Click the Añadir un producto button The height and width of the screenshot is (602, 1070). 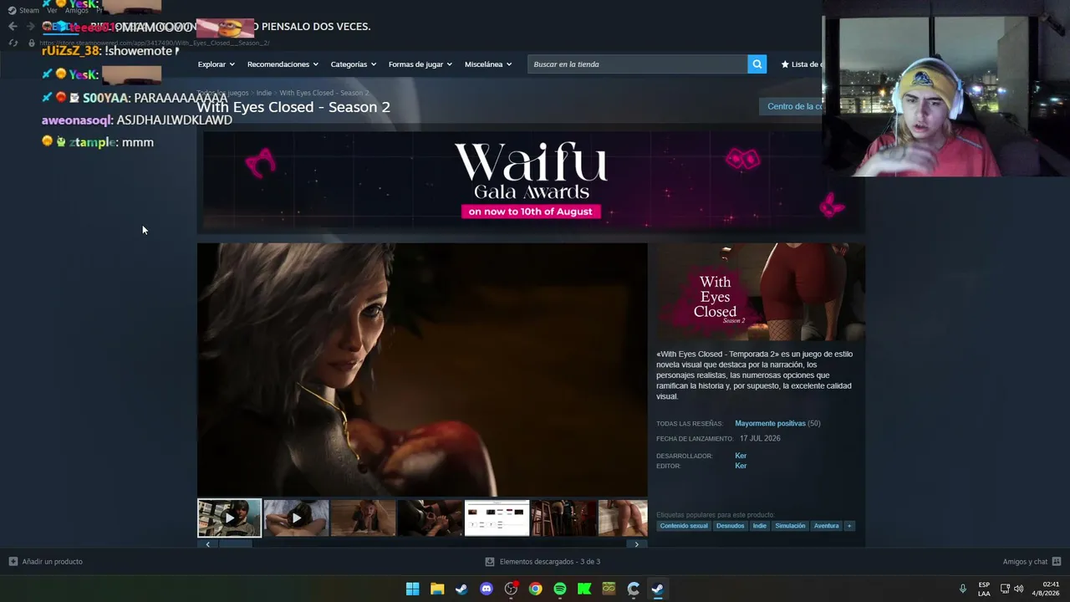(45, 562)
